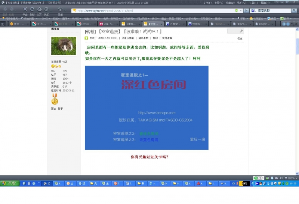Stop loading with the X icon
Image resolution: width=299 pixels, height=204 pixels.
tap(25, 9)
